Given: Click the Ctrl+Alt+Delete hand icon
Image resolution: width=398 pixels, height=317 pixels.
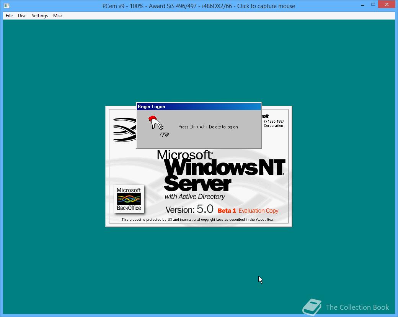Looking at the screenshot, I should [158, 126].
